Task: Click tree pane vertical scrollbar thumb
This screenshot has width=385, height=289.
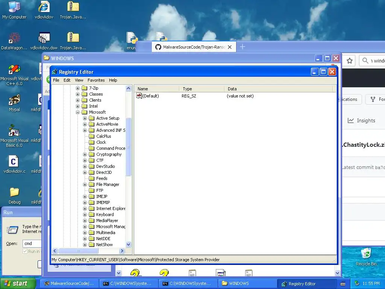Action: click(129, 147)
